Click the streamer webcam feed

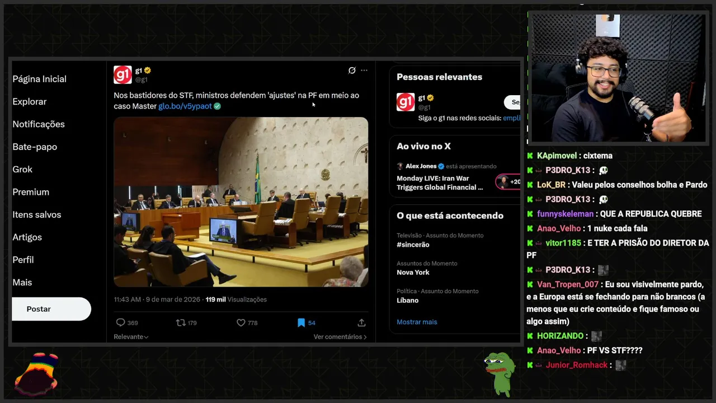(618, 78)
